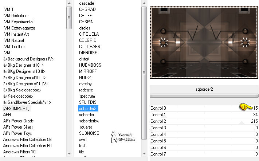The width and height of the screenshot is (259, 161).
Task: Select the COLORABS filter
Action: click(90, 47)
